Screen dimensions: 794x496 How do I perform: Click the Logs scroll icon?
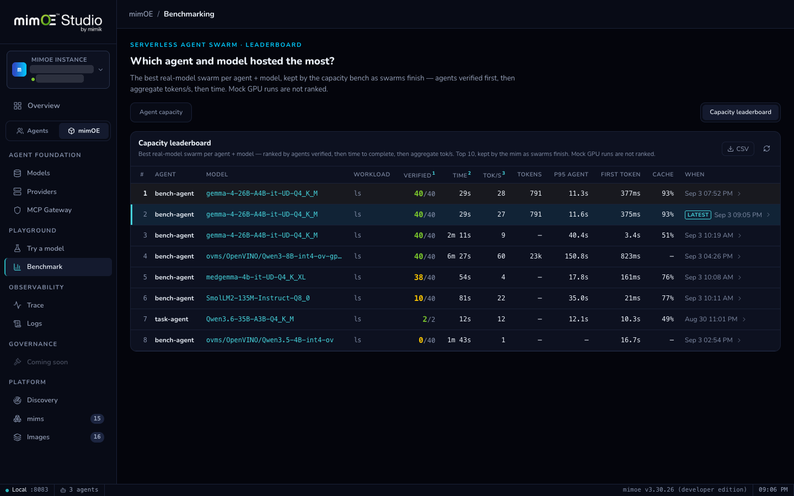[17, 324]
